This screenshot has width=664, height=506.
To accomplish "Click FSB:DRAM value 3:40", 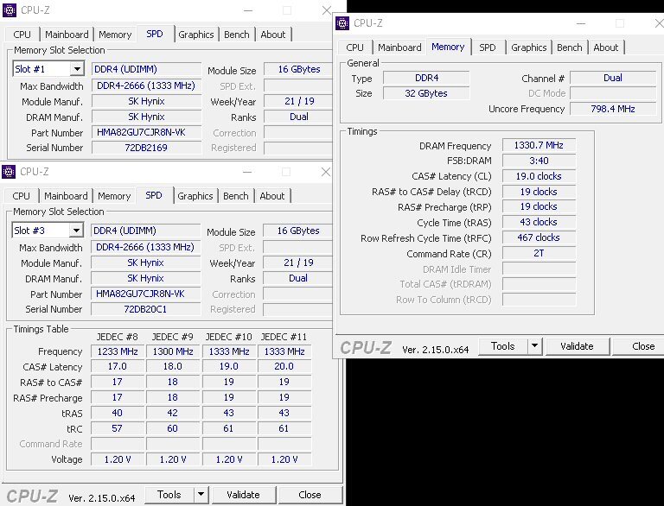I will click(539, 161).
